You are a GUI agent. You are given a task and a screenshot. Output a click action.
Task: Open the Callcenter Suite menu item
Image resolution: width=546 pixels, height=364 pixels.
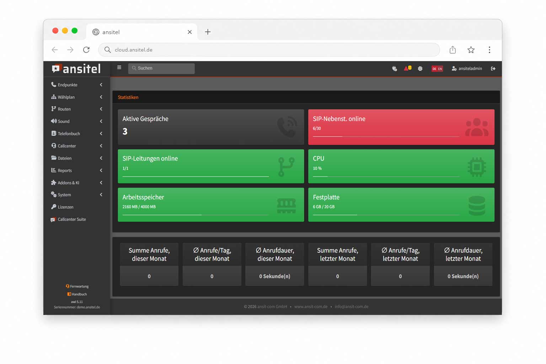77,219
